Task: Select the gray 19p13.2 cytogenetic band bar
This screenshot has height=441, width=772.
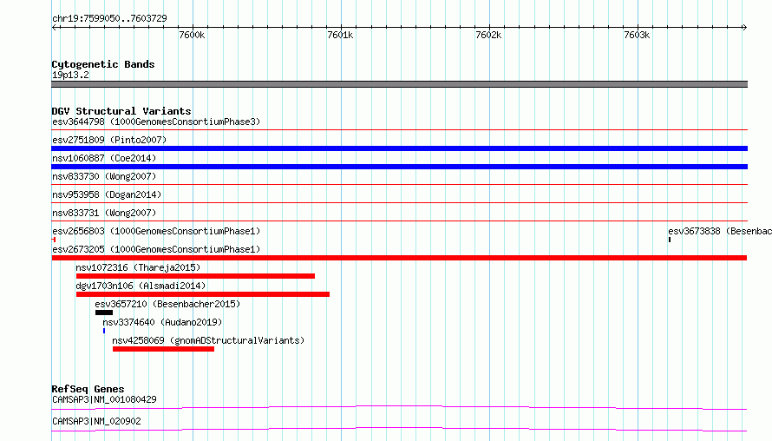Action: [399, 84]
